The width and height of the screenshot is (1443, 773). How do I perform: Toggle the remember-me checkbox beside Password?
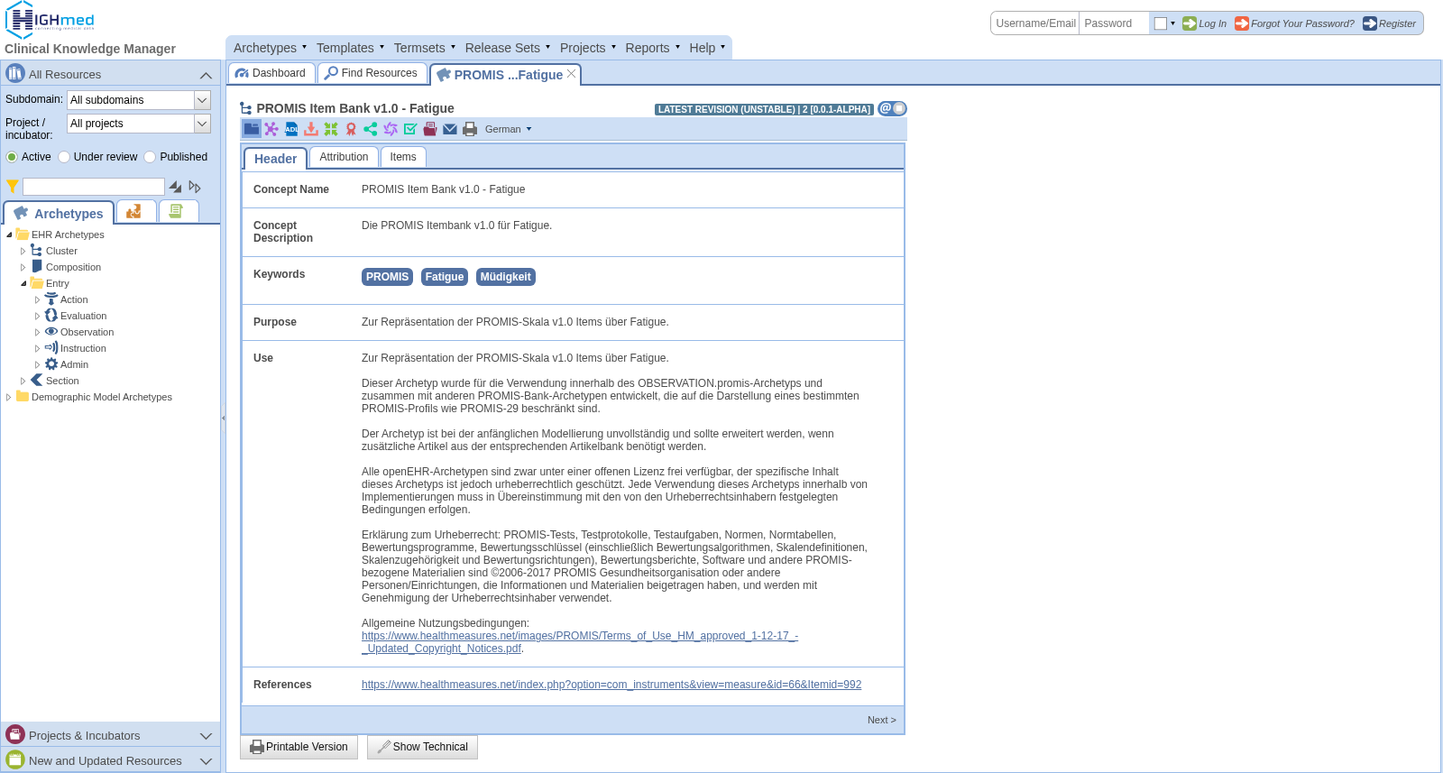coord(1161,23)
